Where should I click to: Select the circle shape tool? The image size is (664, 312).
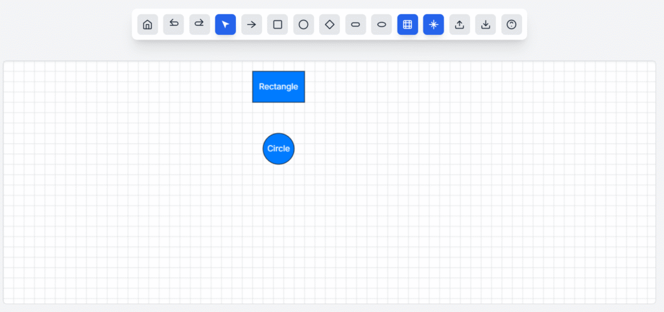[303, 25]
